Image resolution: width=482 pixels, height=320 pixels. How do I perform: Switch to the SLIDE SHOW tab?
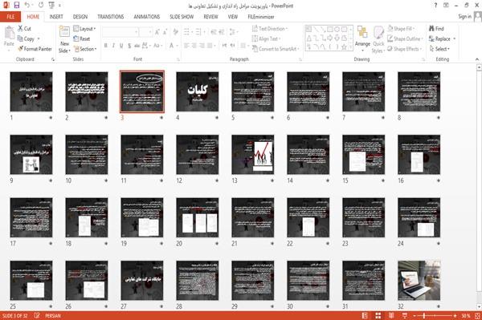[x=182, y=17]
